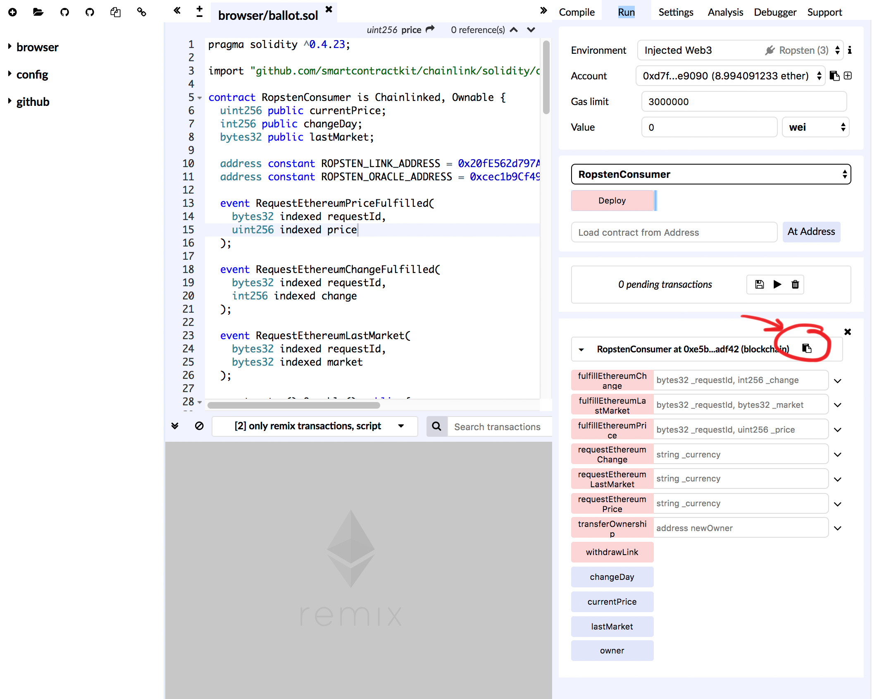Expand the requestEthereumPrice parameter chevron
Screen dimensions: 872x699
coord(838,504)
